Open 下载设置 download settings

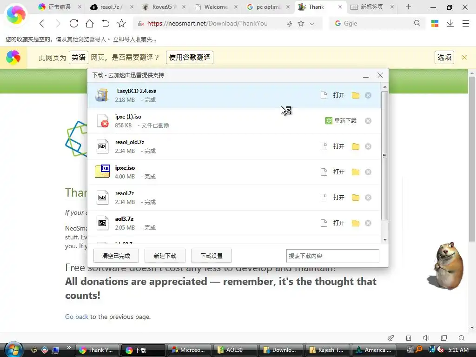212,256
